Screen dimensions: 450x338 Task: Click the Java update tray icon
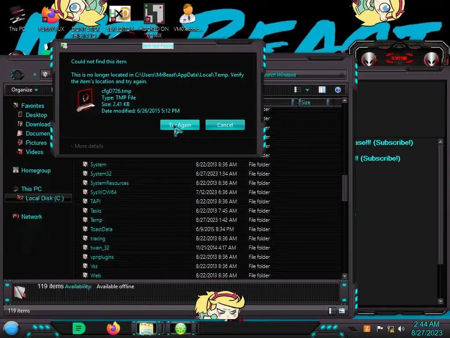367,328
